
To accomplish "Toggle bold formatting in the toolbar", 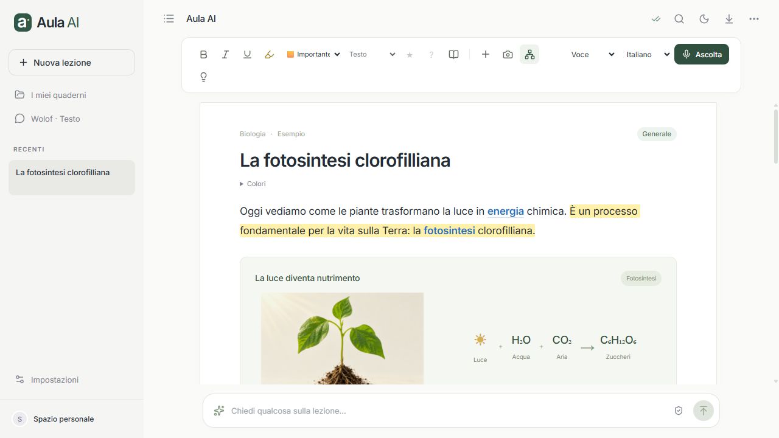I will 204,55.
